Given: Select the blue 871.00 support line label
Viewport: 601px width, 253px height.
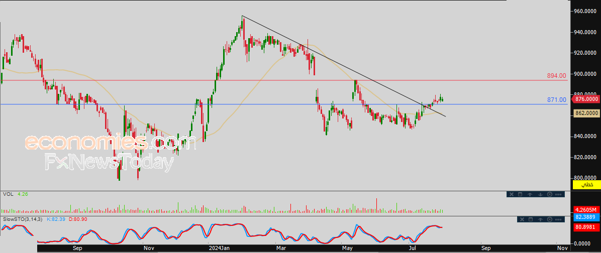Looking at the screenshot, I should 556,100.
